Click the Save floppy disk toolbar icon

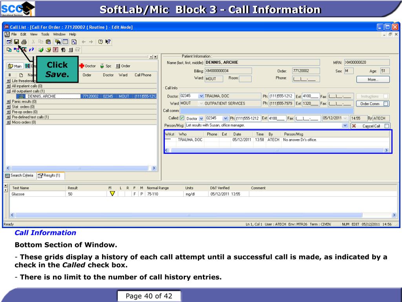[16, 42]
